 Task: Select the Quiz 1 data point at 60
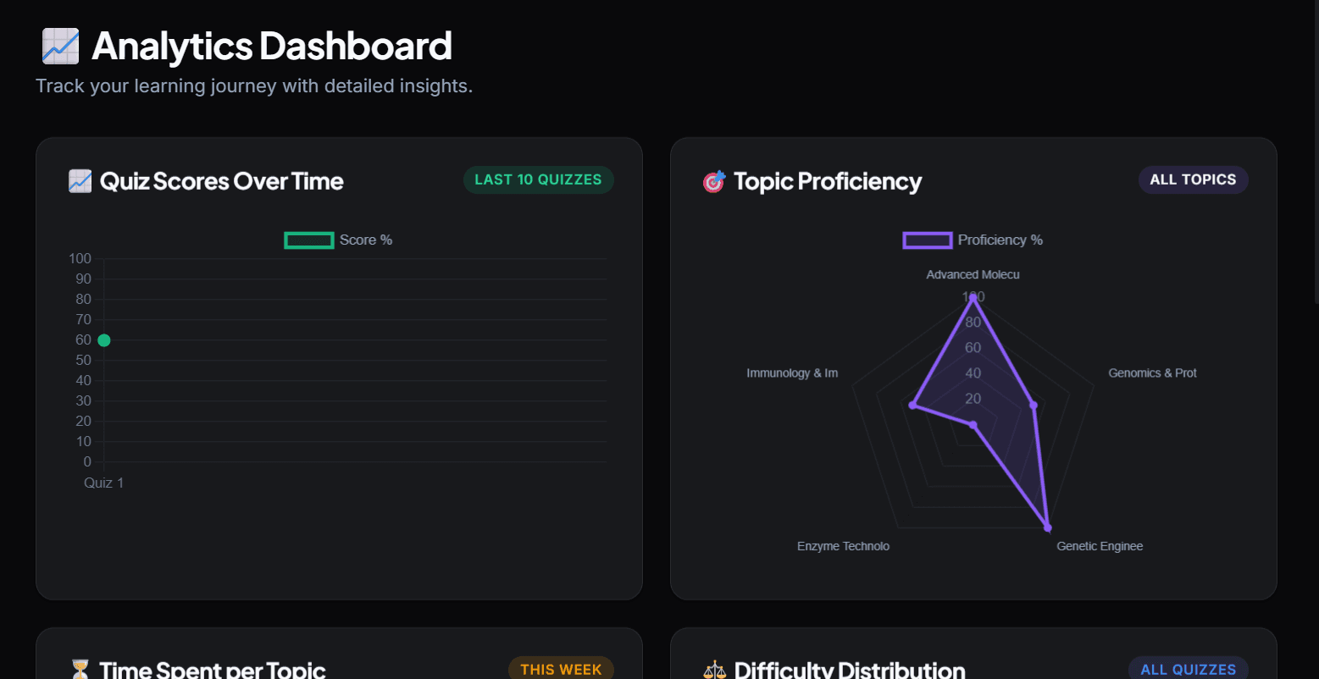(x=104, y=340)
